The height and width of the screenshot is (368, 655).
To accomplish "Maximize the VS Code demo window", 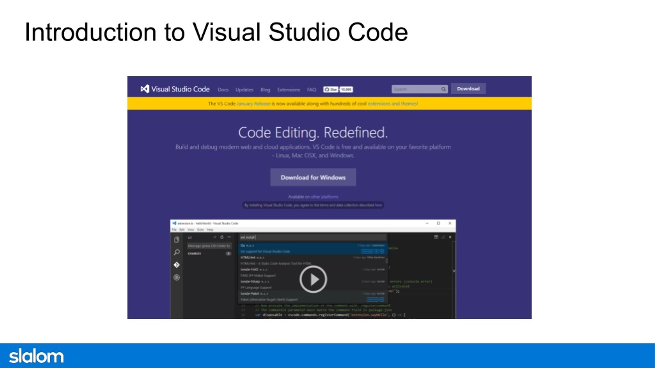I will coord(438,223).
